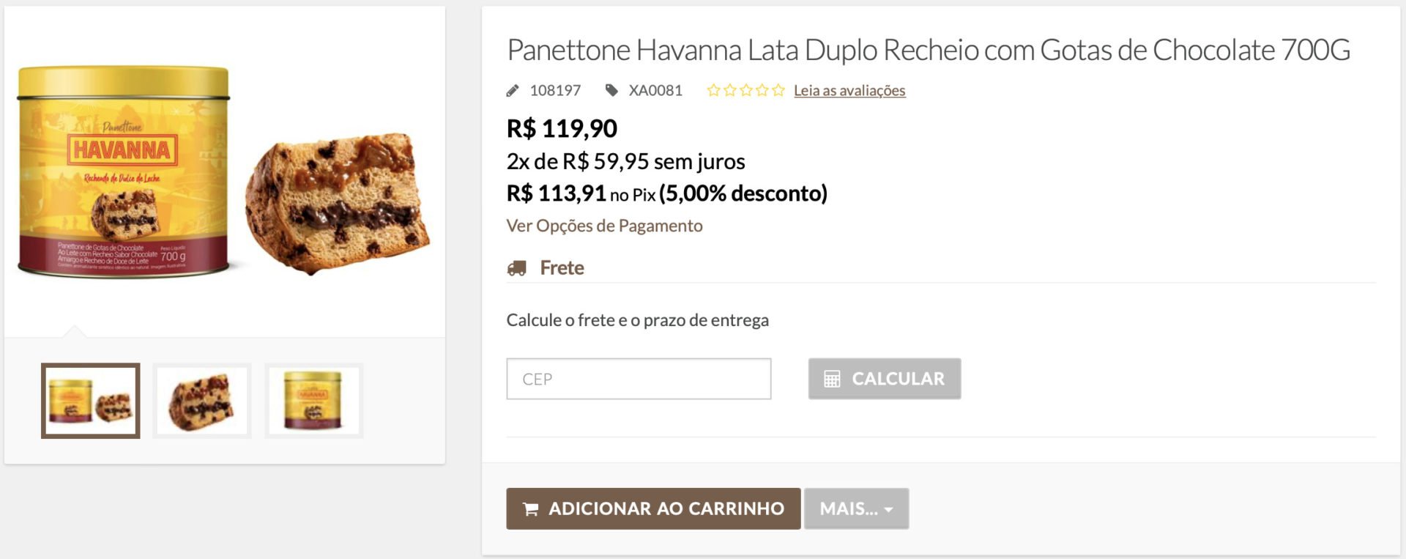Open Ver Opções de Pagamento
The image size is (1406, 559).
[604, 226]
